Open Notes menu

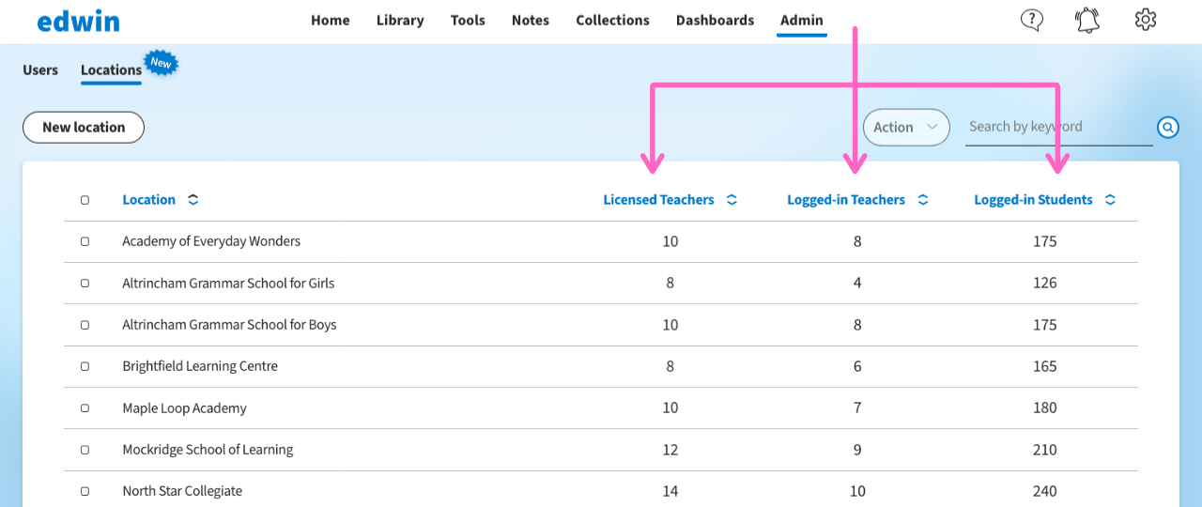pos(531,20)
